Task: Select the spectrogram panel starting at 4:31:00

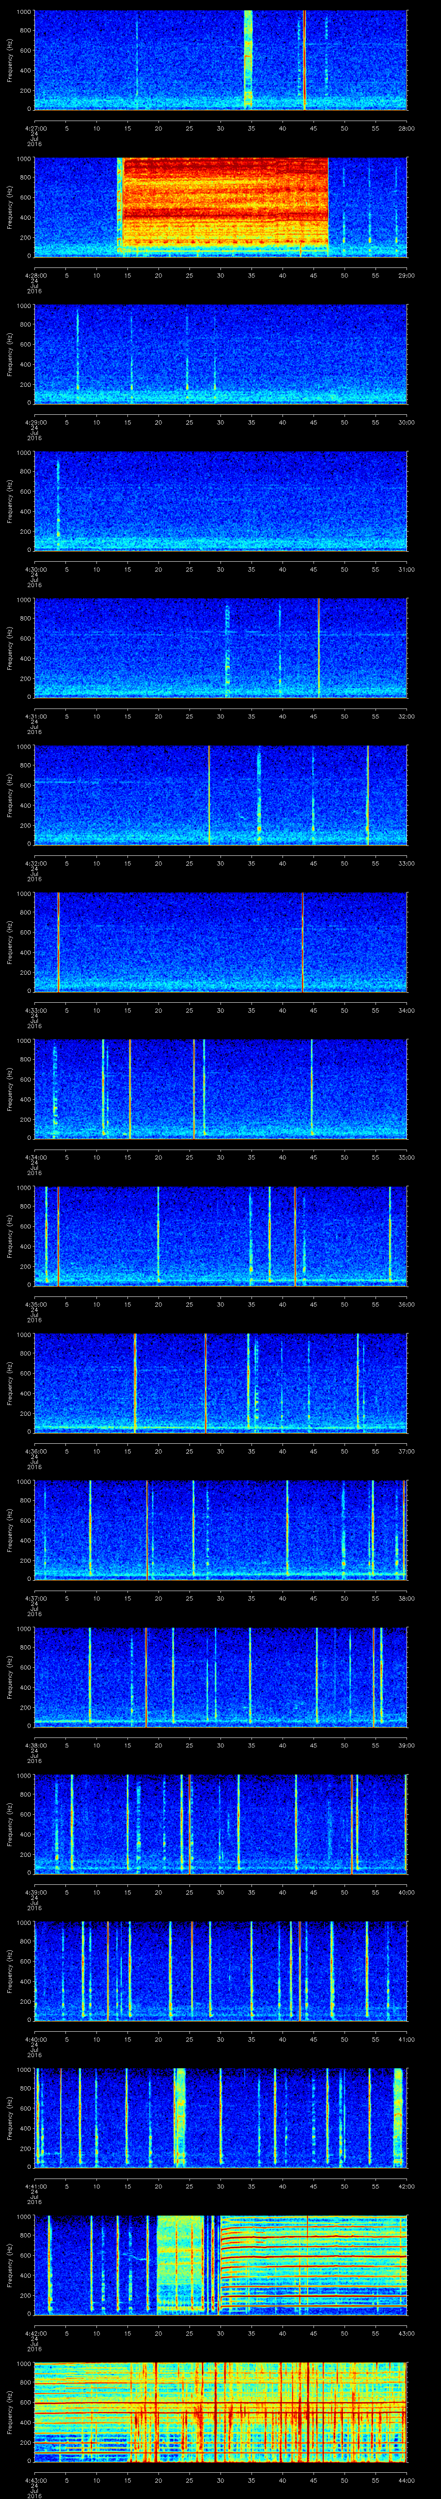Action: [x=220, y=648]
